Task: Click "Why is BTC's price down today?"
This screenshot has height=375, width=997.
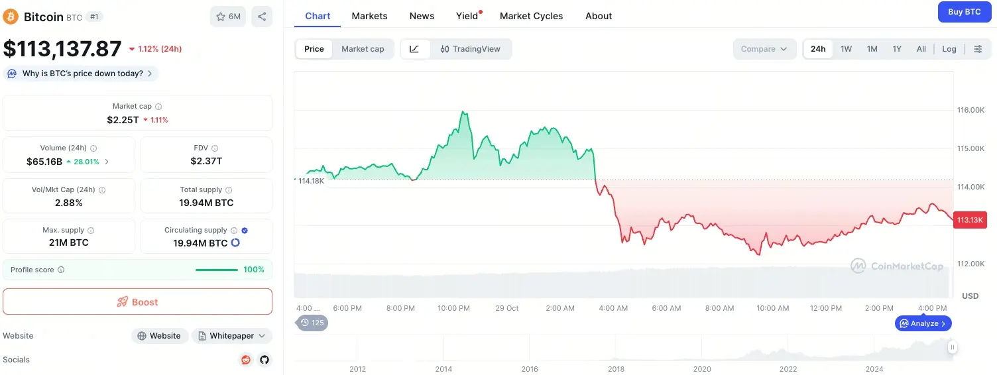Action: [82, 74]
